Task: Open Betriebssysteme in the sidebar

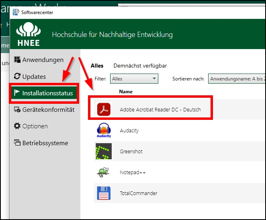Action: click(x=45, y=143)
